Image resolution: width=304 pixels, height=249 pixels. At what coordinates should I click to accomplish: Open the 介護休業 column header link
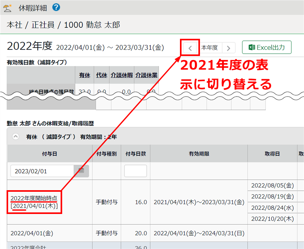[146, 75]
